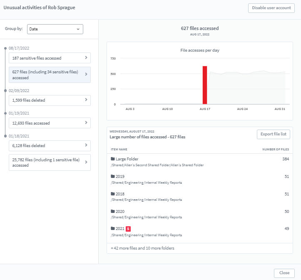Click the Large Folder folder icon

click(113, 159)
